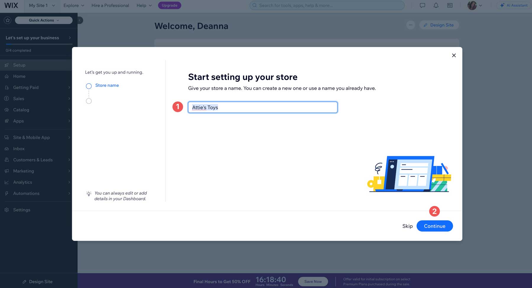Screen dimensions: 532x288
Task: Open the My Site 1 dropdown
Action: (41, 5)
